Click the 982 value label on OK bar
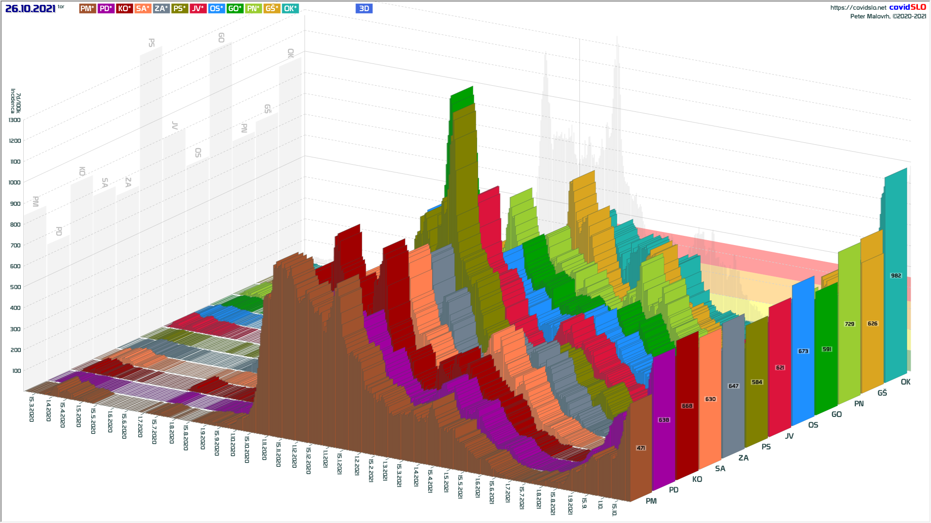This screenshot has height=523, width=931. (x=896, y=276)
